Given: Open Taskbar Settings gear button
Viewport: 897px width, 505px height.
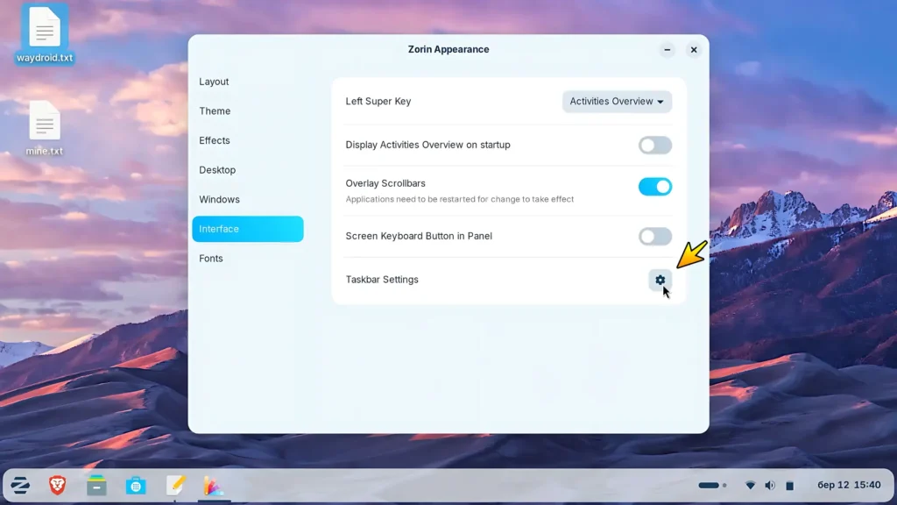Looking at the screenshot, I should tap(660, 280).
